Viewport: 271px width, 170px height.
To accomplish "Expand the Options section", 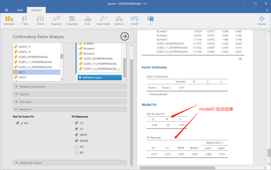I will point(70,94).
